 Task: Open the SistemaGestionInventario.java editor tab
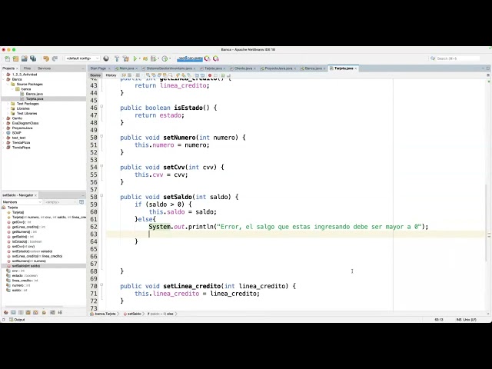[x=169, y=68]
